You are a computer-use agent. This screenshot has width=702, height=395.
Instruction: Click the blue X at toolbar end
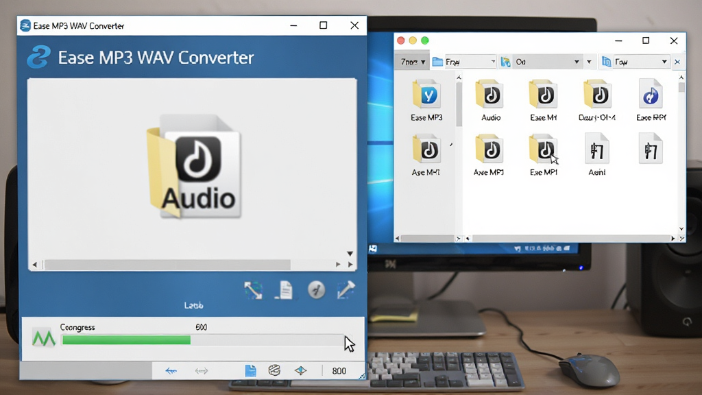click(677, 62)
